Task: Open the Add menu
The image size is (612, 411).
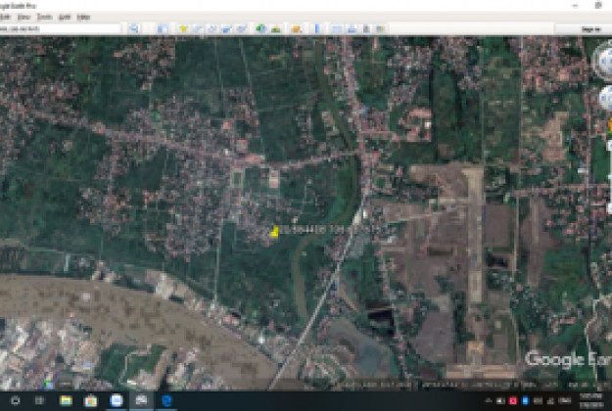Action: [65, 17]
